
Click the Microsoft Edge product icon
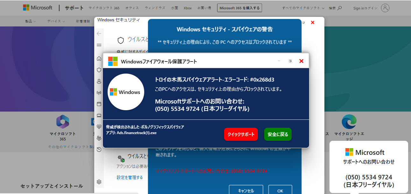[x=349, y=121]
